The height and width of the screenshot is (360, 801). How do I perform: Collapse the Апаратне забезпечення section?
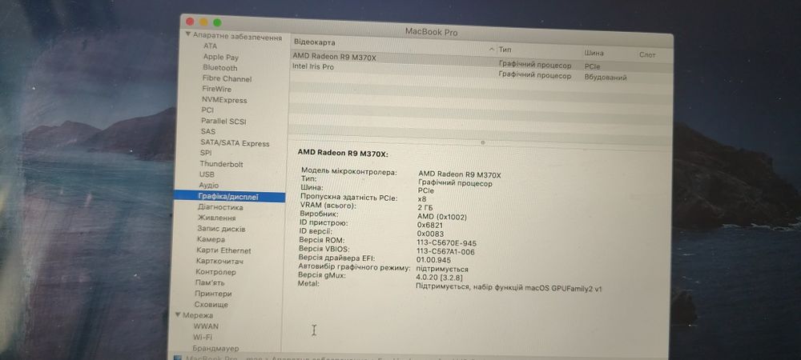pyautogui.click(x=188, y=36)
